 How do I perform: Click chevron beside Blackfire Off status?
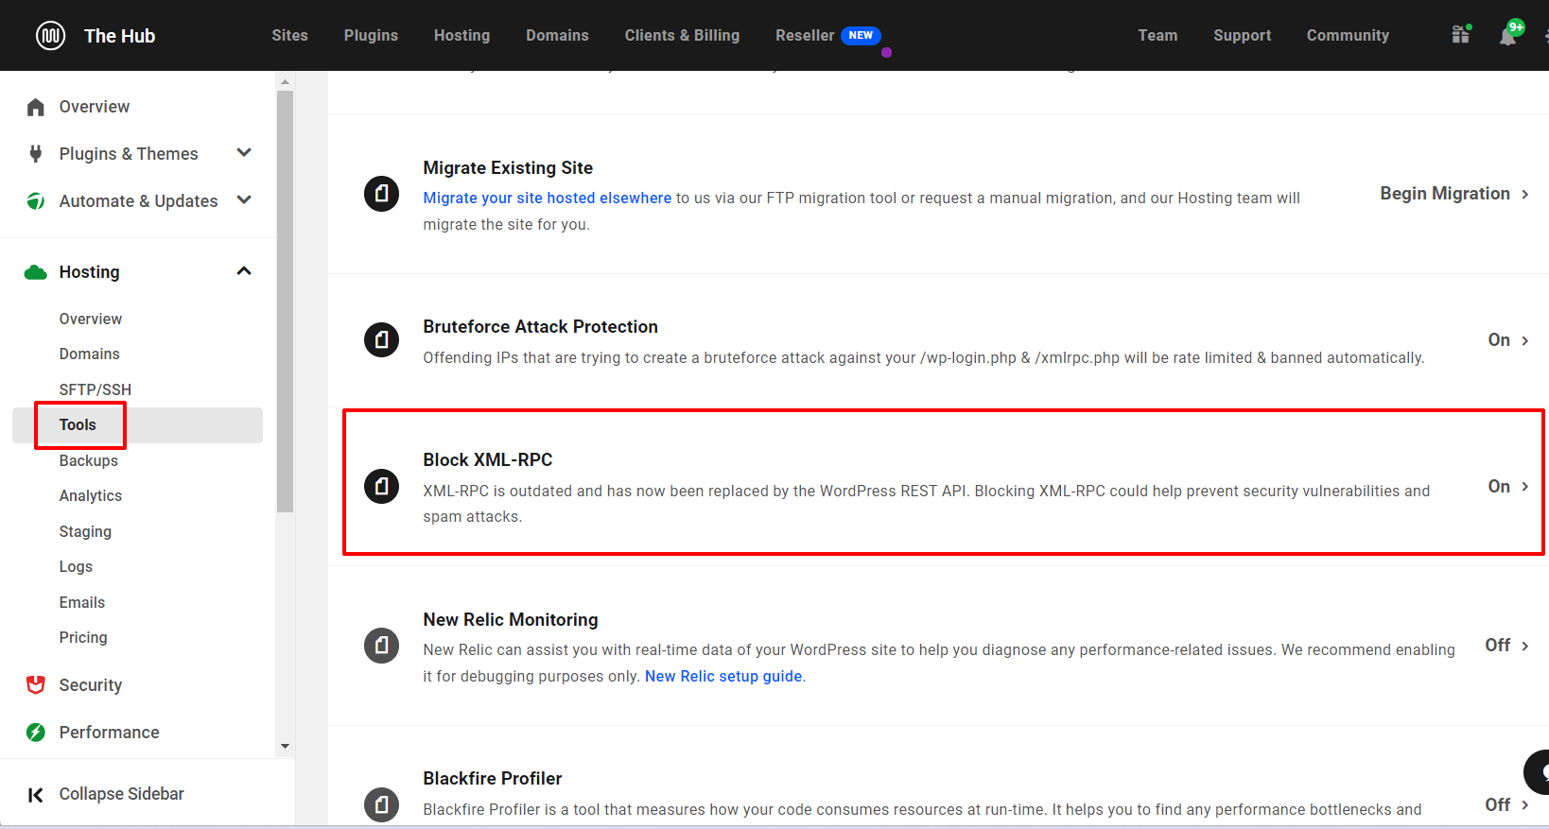pos(1524,805)
